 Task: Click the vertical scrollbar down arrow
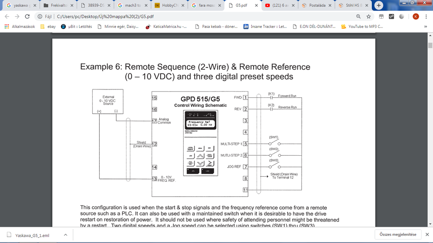point(430,224)
